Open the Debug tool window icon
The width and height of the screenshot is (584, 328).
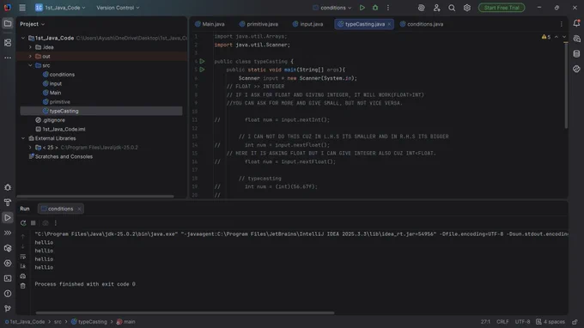tap(8, 187)
